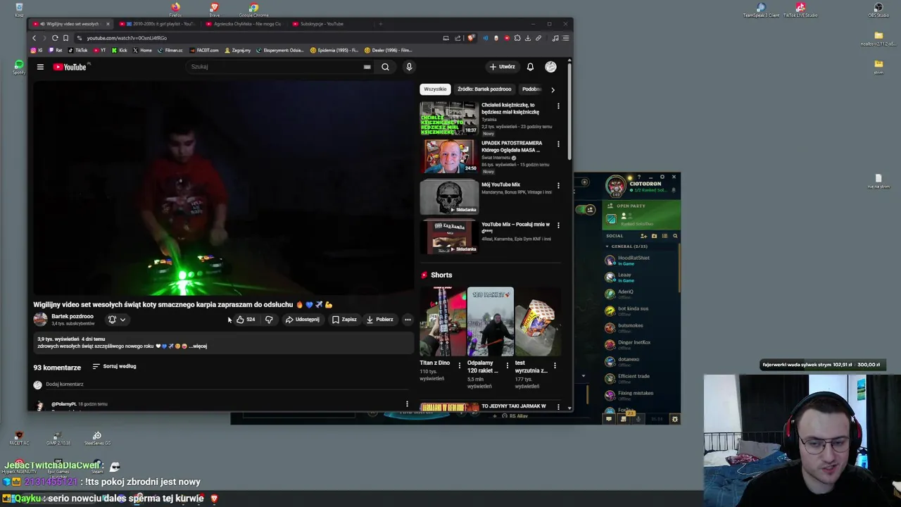Open the YouTube account avatar menu
901x507 pixels.
point(550,67)
